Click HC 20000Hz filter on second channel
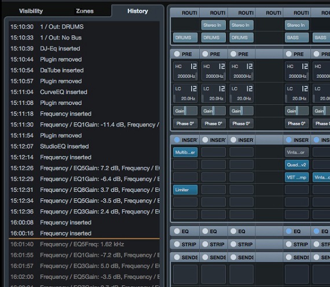The width and height of the screenshot is (330, 287). click(214, 71)
